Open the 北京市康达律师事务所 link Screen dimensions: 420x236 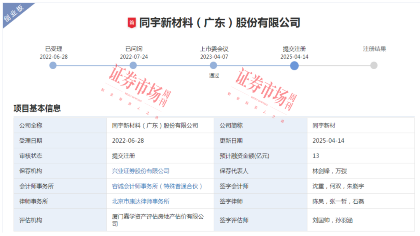point(141,201)
